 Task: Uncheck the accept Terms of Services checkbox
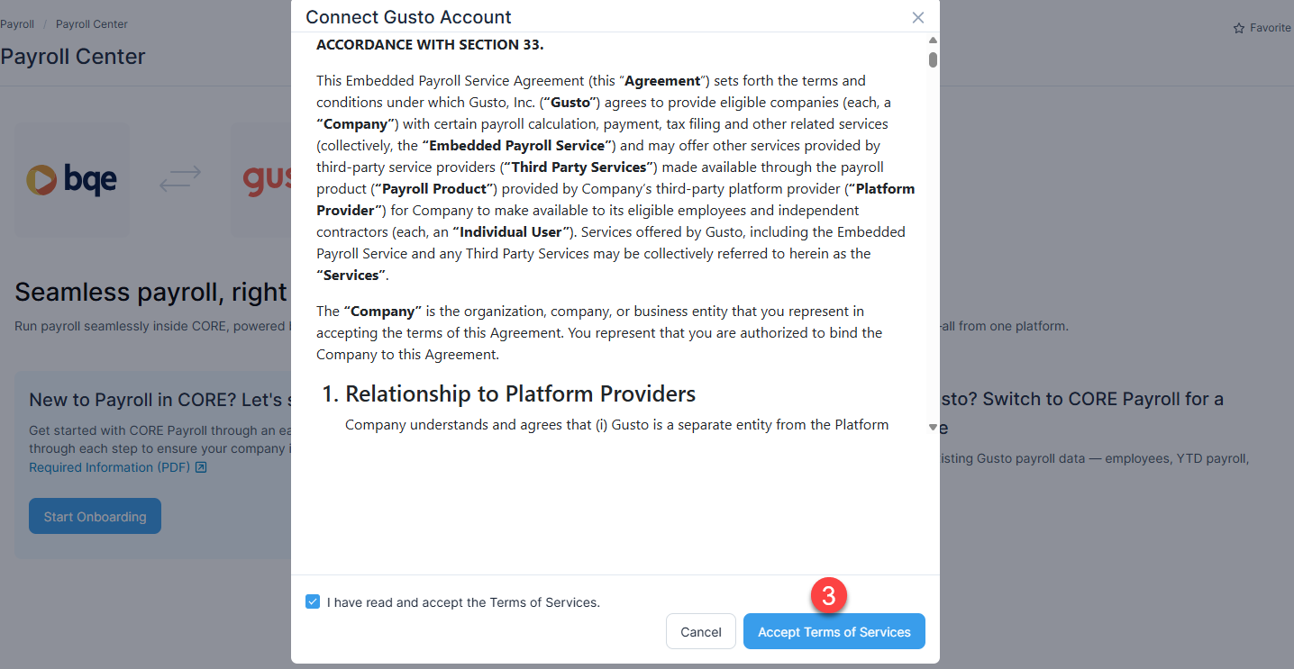point(313,601)
